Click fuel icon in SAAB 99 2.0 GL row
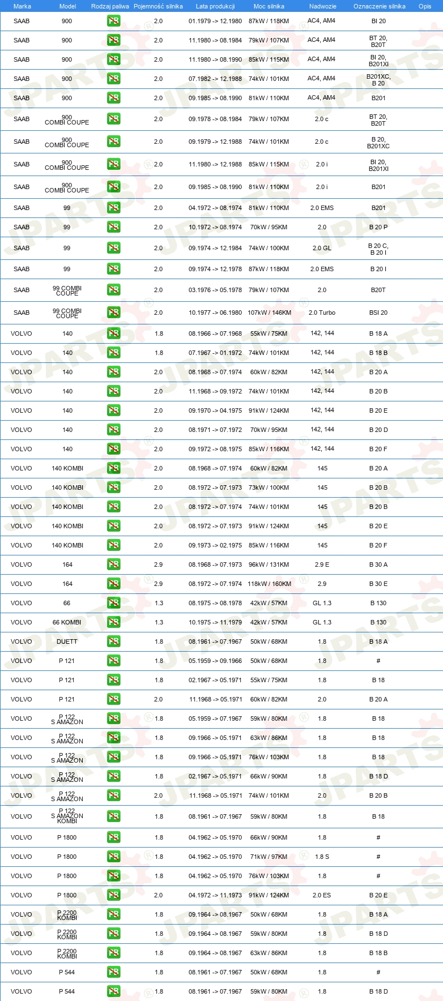The height and width of the screenshot is (1001, 443). (x=114, y=248)
